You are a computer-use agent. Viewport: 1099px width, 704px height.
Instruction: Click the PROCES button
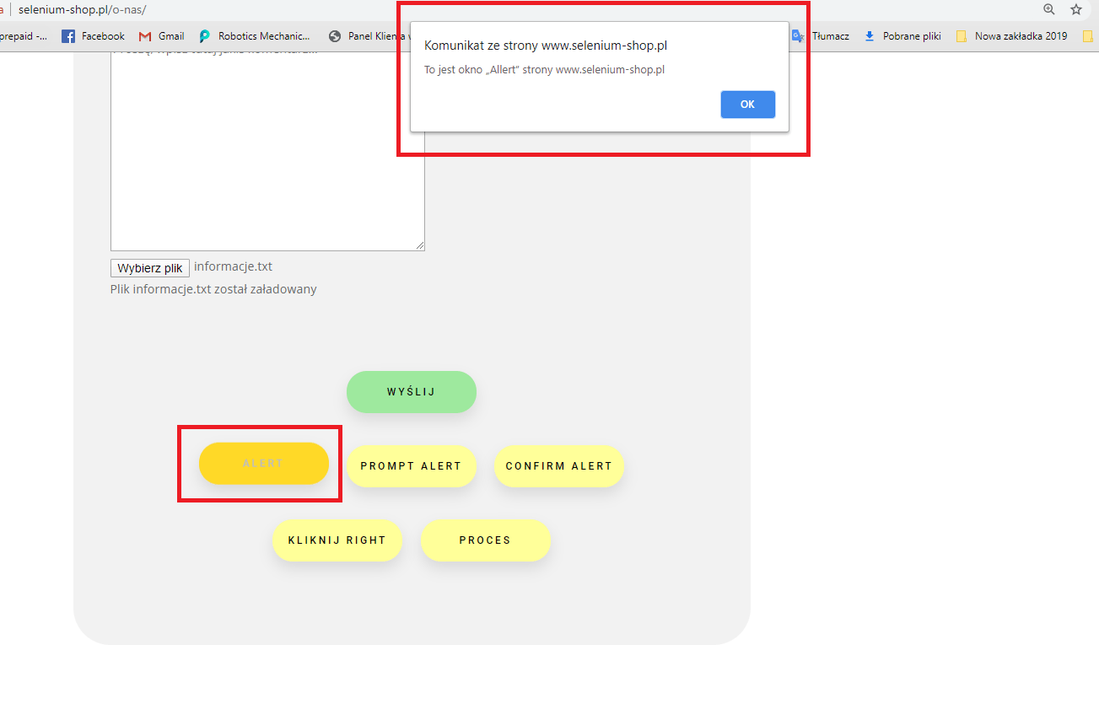click(485, 540)
